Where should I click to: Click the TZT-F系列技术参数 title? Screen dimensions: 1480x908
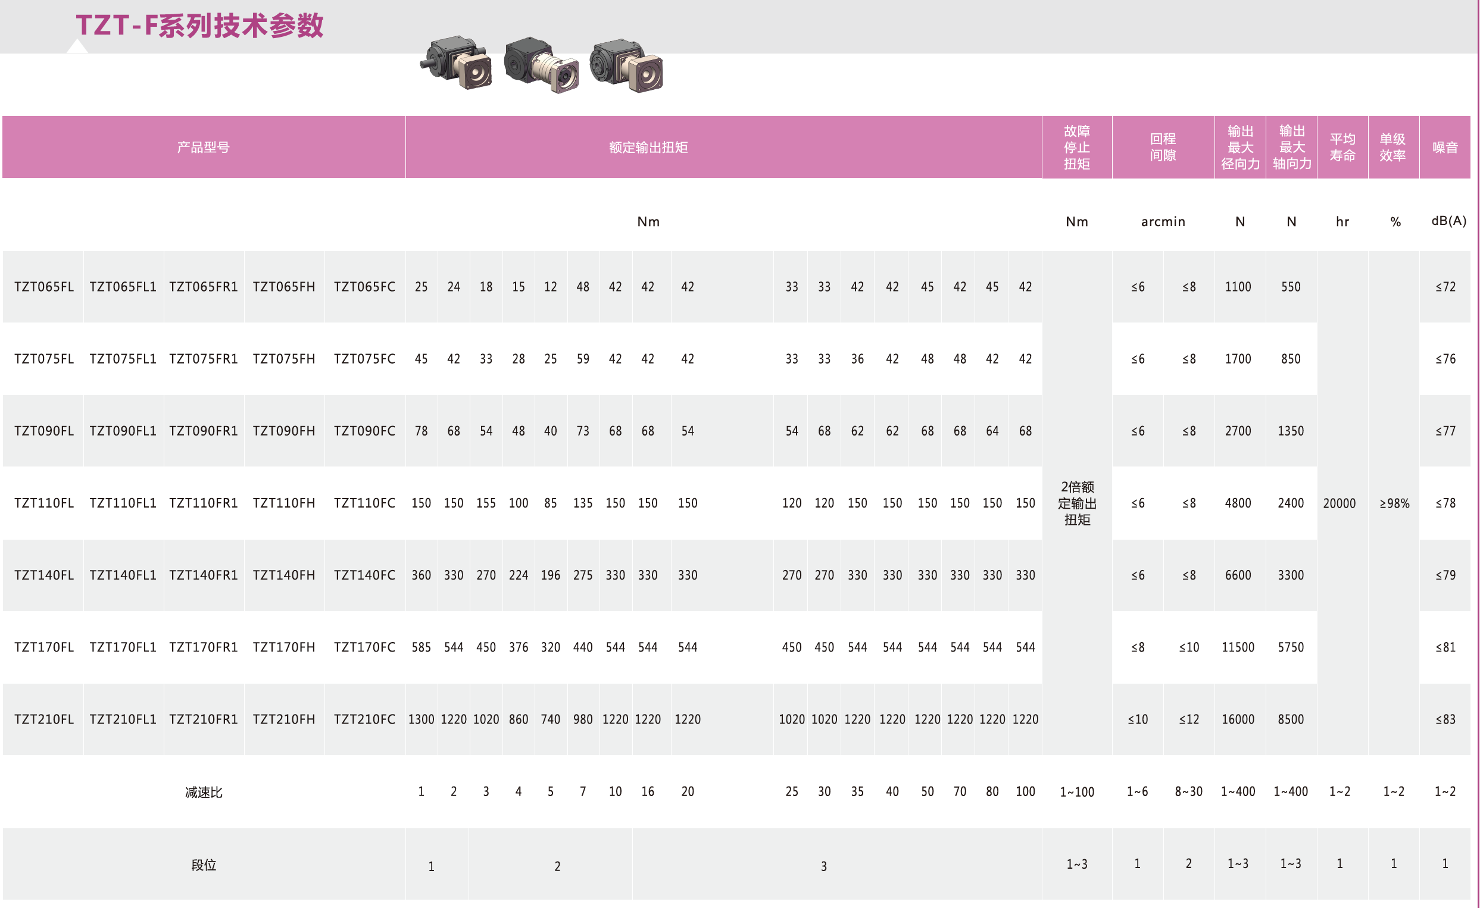pyautogui.click(x=199, y=26)
